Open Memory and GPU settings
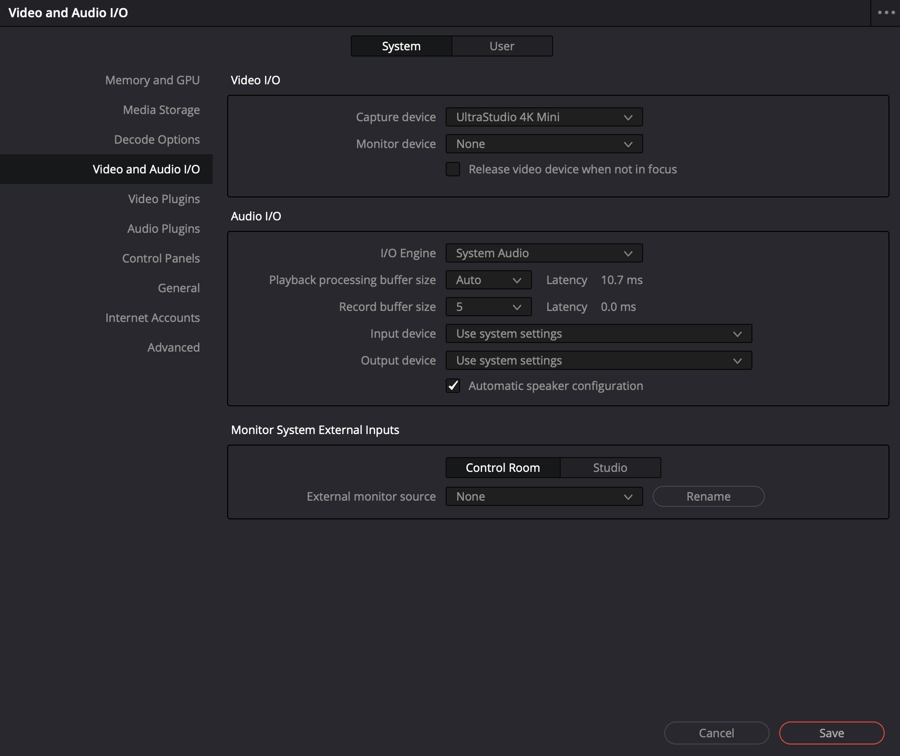Viewport: 900px width, 756px height. click(152, 80)
